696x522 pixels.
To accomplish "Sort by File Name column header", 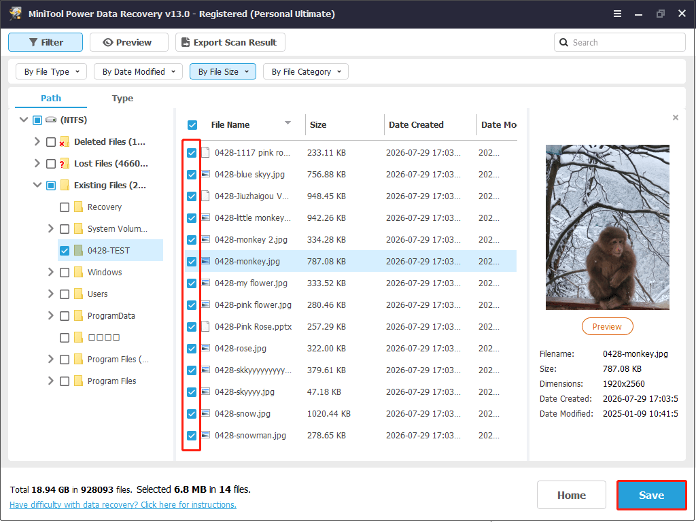I will click(230, 125).
